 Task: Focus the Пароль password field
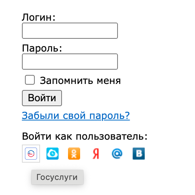tap(70, 61)
